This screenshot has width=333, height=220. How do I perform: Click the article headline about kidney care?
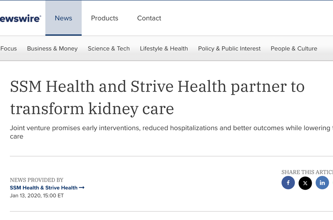[157, 97]
